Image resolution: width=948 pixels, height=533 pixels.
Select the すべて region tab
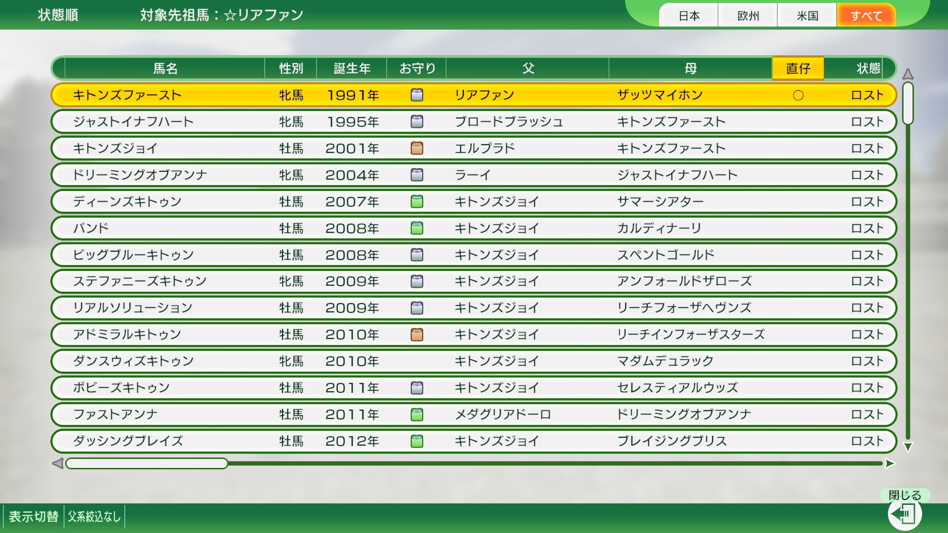pyautogui.click(x=867, y=15)
